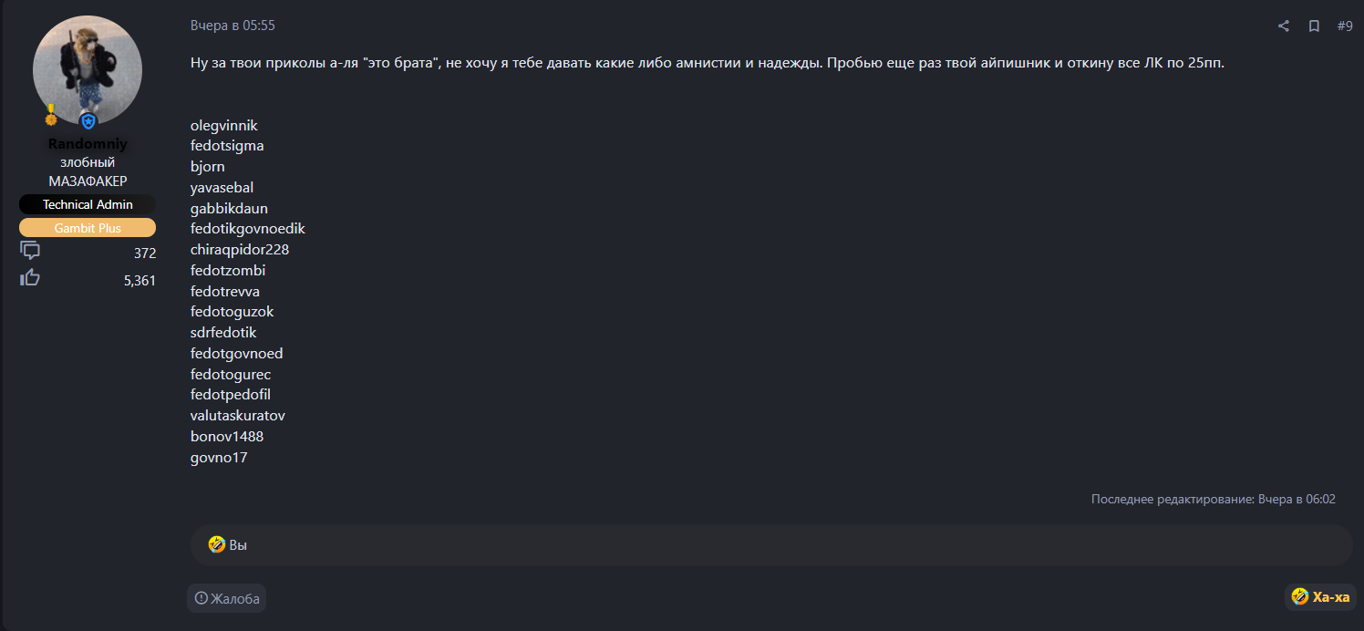Toggle the Ха-ха reaction on the post

(x=1321, y=597)
